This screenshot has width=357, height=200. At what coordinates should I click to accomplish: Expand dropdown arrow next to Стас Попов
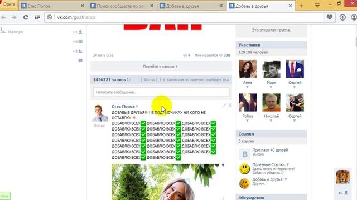coord(137,106)
